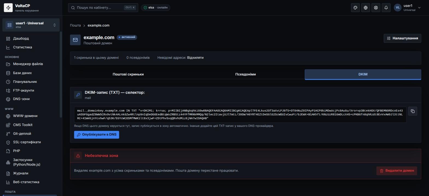Viewport: 429px width, 196px height.
Task: Click the DKIM TXT record text box
Action: pyautogui.click(x=240, y=115)
